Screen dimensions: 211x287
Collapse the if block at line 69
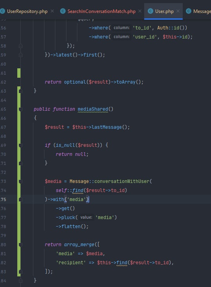click(20, 145)
